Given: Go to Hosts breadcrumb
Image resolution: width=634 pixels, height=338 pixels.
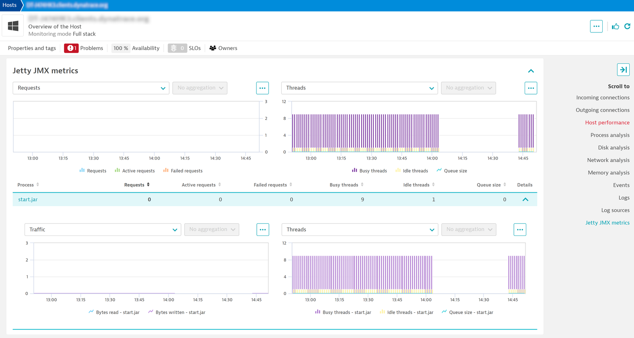Looking at the screenshot, I should (10, 5).
